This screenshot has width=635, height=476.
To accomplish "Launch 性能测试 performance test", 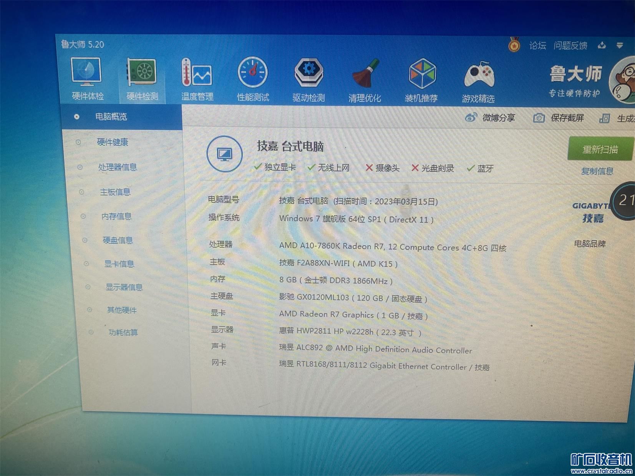I will [x=253, y=80].
